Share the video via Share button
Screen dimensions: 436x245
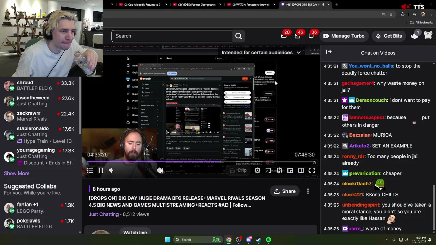[285, 191]
